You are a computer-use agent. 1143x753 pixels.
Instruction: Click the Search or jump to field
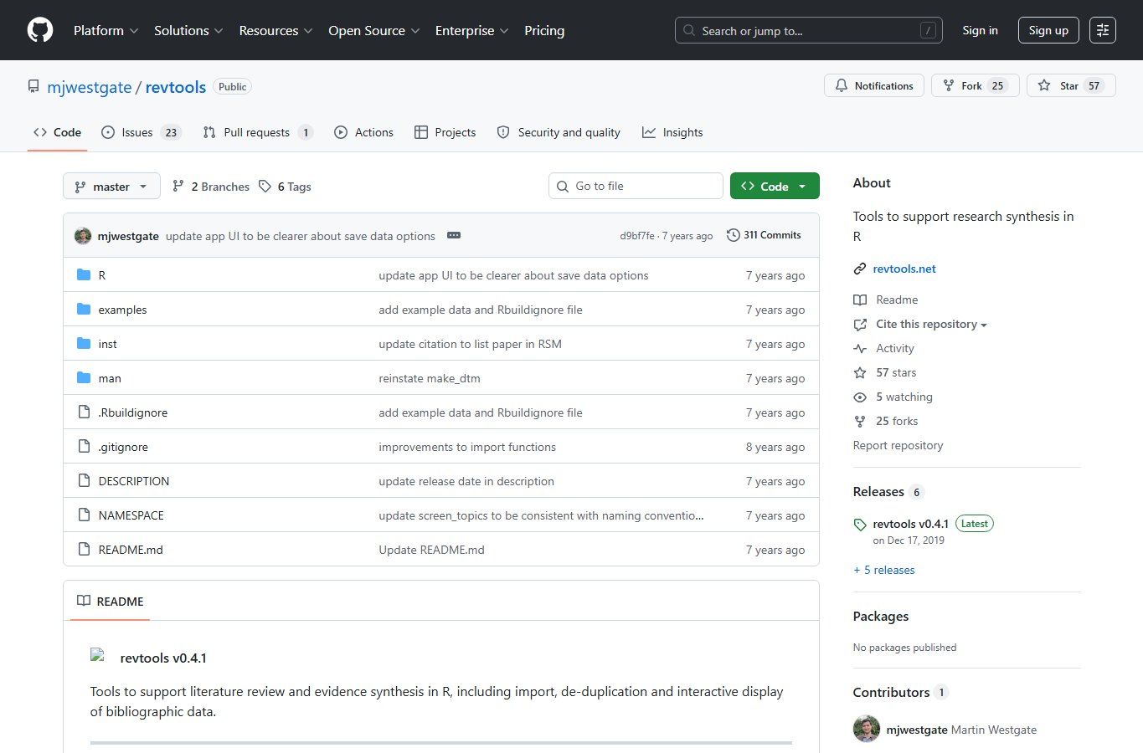tap(809, 30)
